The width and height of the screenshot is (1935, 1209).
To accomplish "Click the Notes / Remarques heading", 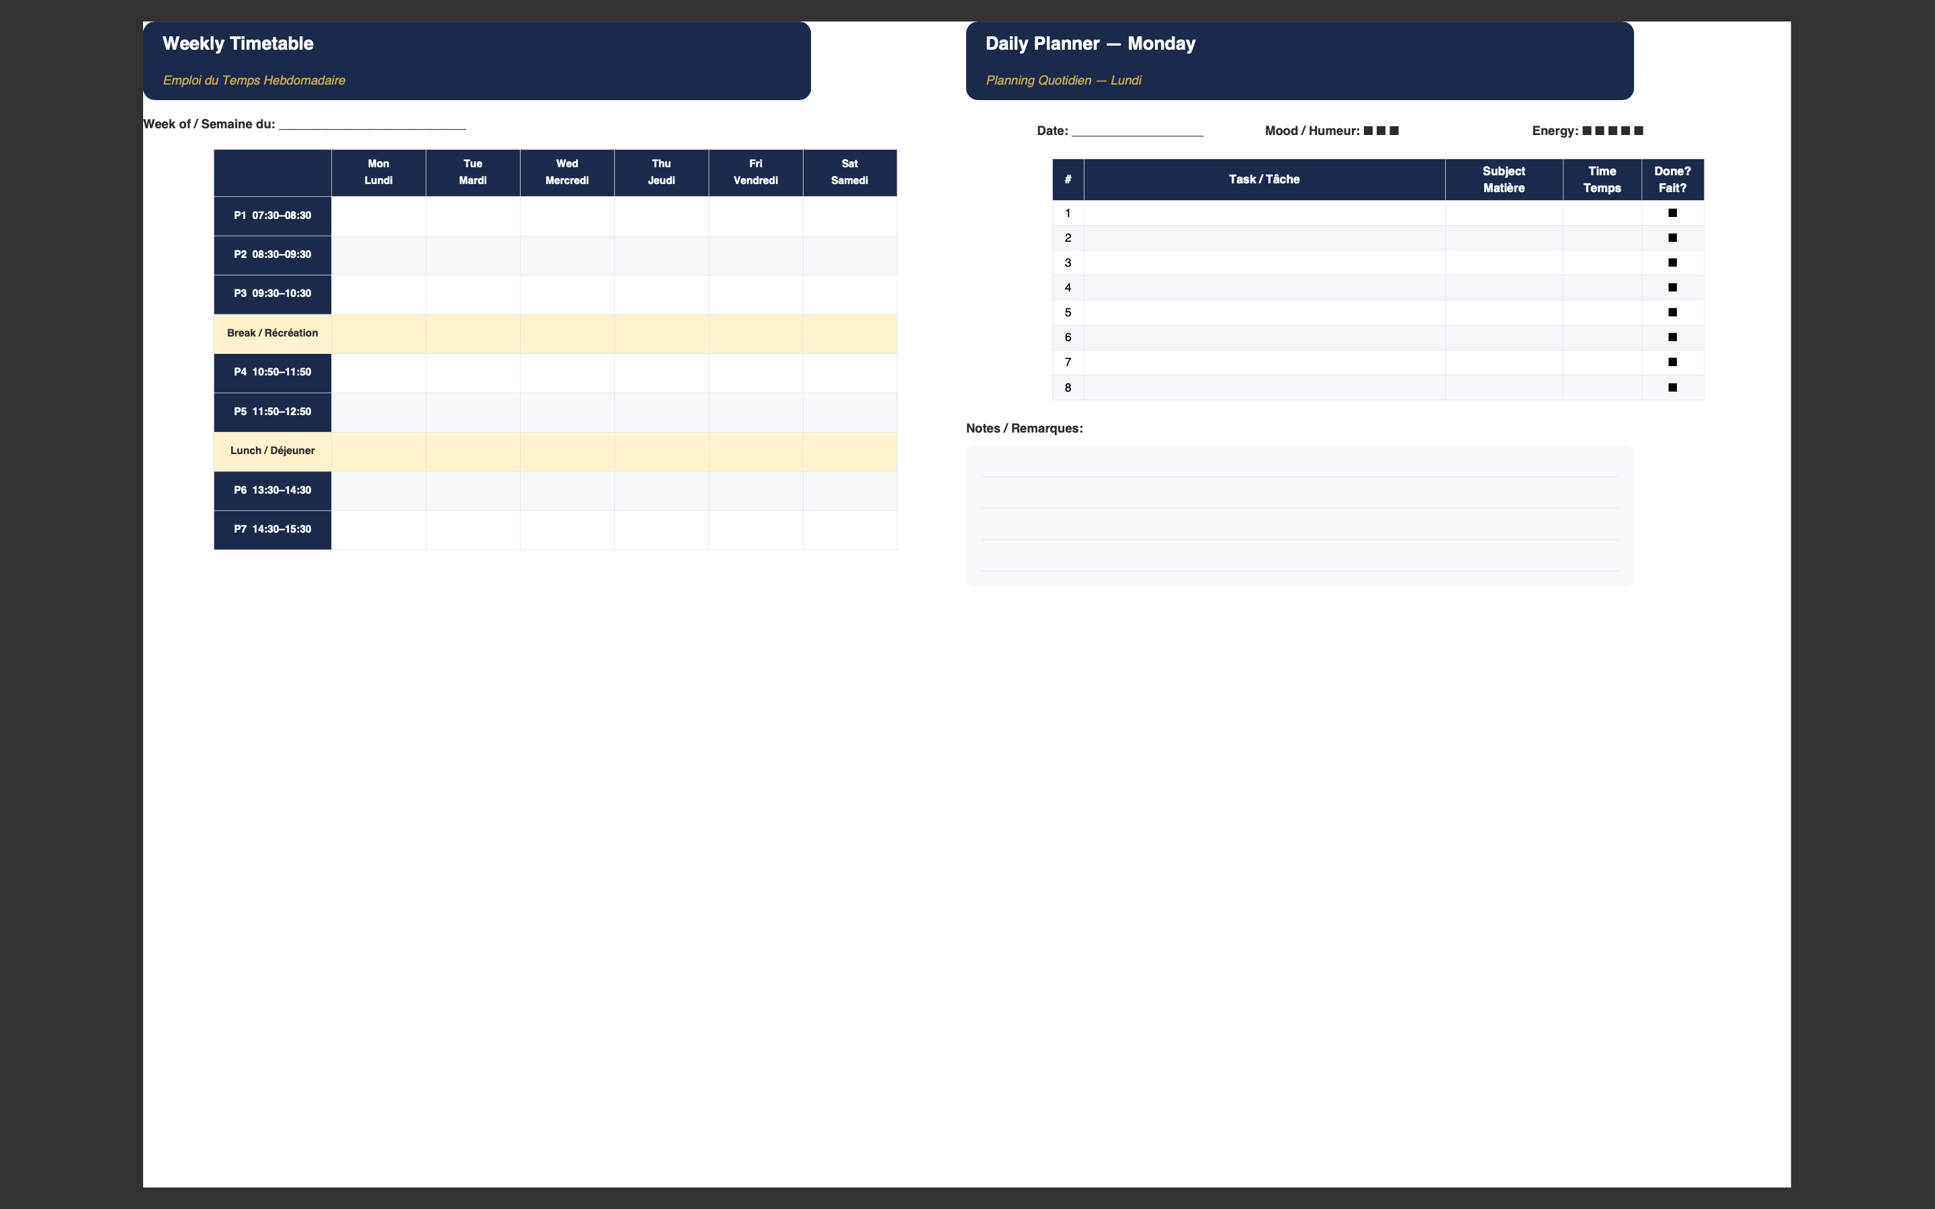I will click(1024, 429).
